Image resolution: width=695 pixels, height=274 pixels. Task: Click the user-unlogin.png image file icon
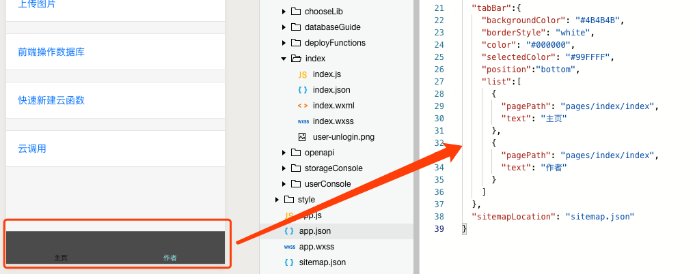tap(302, 137)
